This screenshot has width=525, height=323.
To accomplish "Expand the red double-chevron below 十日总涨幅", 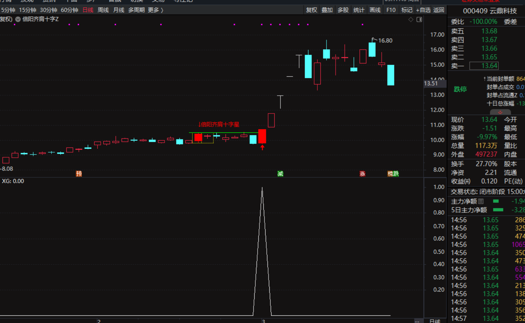I will [x=500, y=112].
